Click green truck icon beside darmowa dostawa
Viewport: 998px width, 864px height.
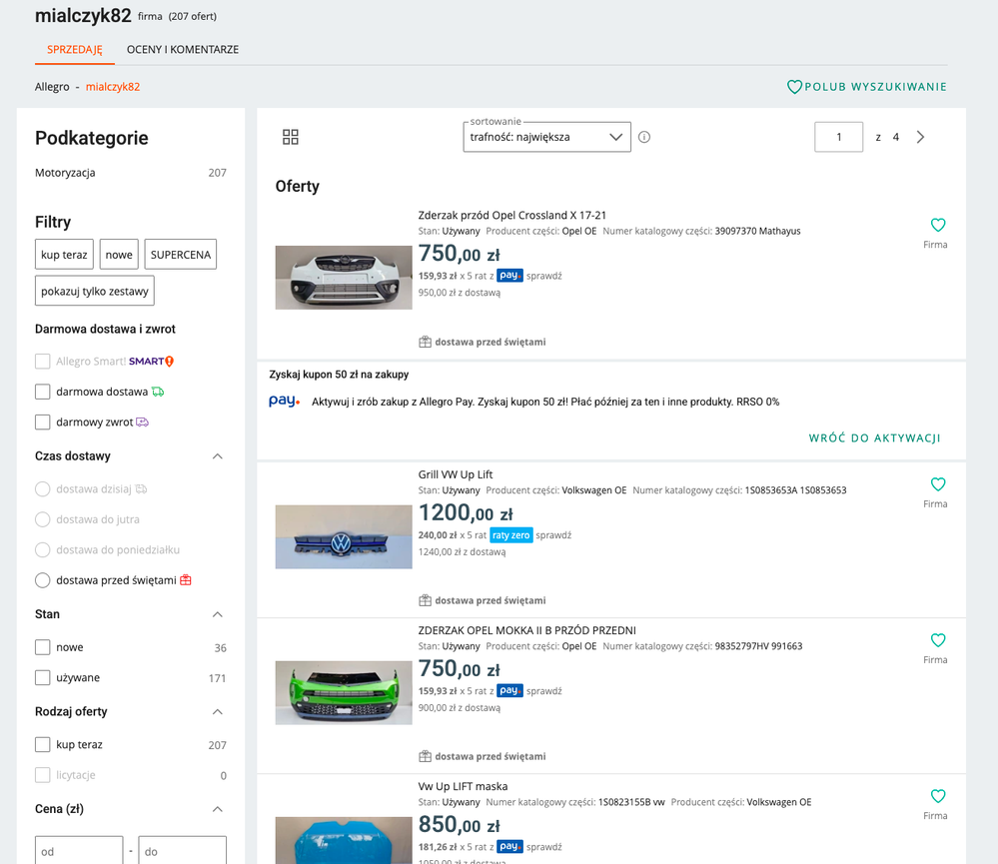click(x=158, y=392)
